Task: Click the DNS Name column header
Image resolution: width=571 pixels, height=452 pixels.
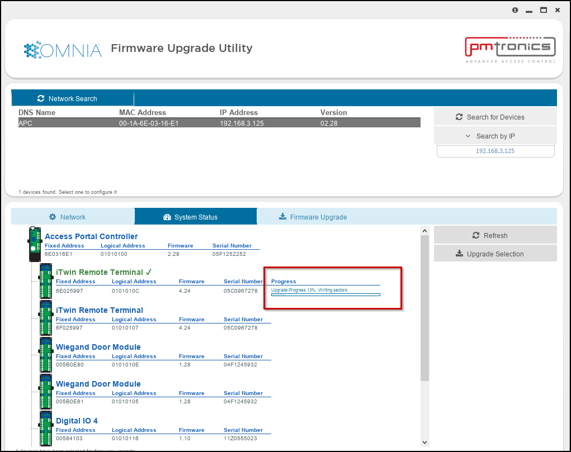Action: point(37,112)
